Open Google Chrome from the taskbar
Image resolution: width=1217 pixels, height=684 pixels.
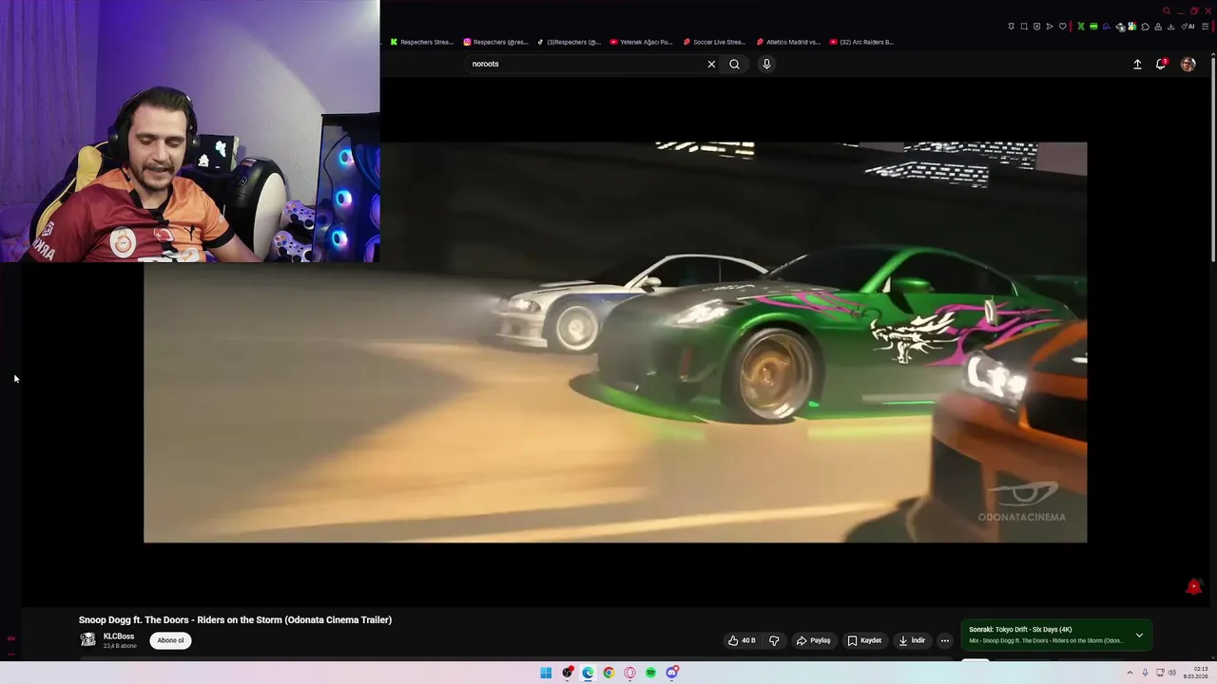pos(608,673)
